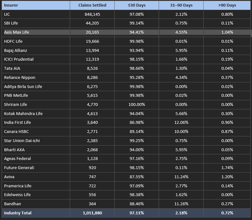Select the LIC insurer cell
This screenshot has width=252, height=220.
pos(36,14)
